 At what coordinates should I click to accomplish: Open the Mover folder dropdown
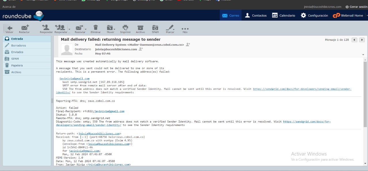[114, 29]
